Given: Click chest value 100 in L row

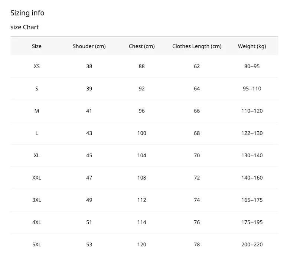Looking at the screenshot, I should (x=142, y=133).
